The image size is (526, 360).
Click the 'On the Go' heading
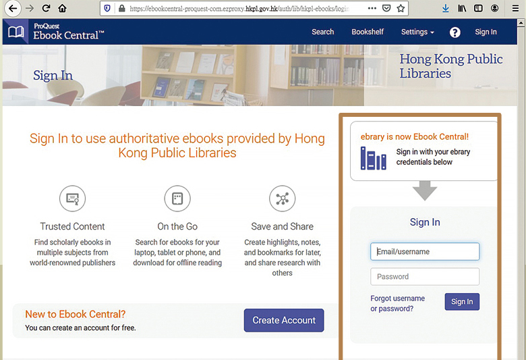pos(177,226)
